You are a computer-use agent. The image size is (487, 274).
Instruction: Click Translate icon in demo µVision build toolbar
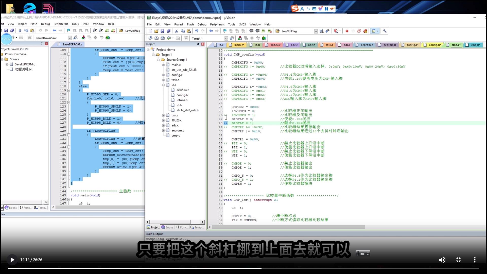[150, 38]
